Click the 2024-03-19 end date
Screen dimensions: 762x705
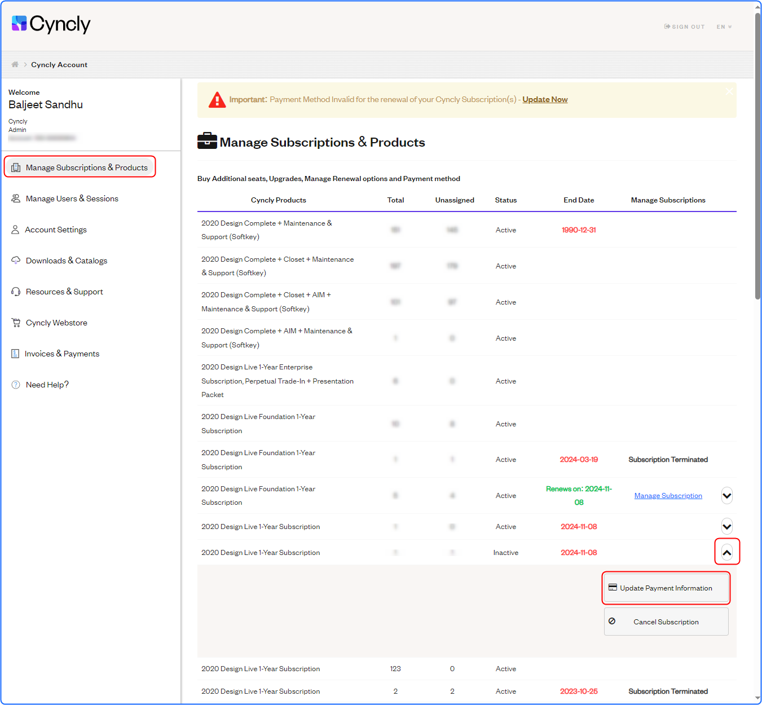point(579,460)
